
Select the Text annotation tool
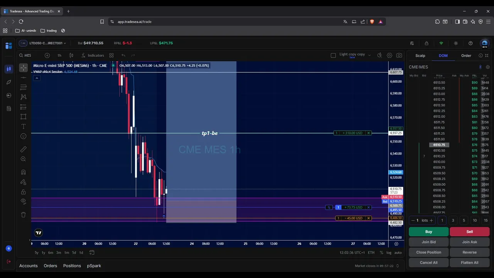click(x=24, y=127)
